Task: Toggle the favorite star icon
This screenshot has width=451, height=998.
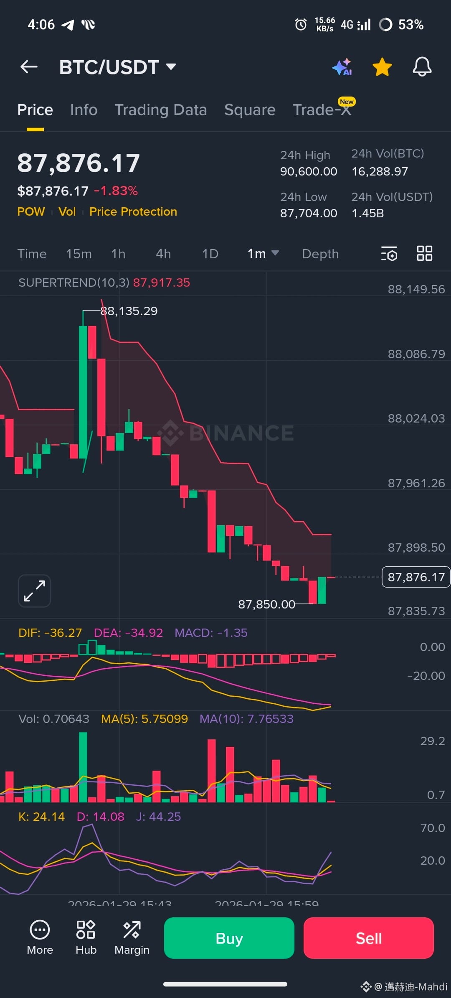Action: point(382,67)
